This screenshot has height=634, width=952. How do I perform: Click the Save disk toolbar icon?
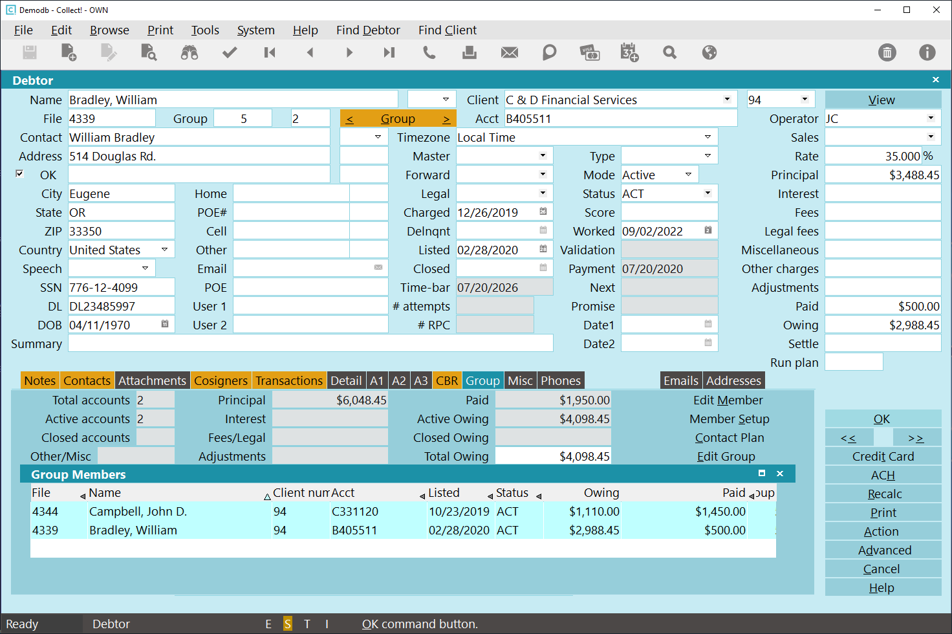pos(30,52)
